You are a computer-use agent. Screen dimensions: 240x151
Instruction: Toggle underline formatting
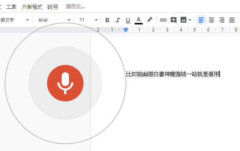pos(128,20)
